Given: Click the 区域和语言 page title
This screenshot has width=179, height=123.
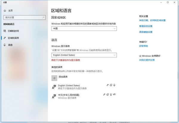Looking at the screenshot, I should [61, 11].
